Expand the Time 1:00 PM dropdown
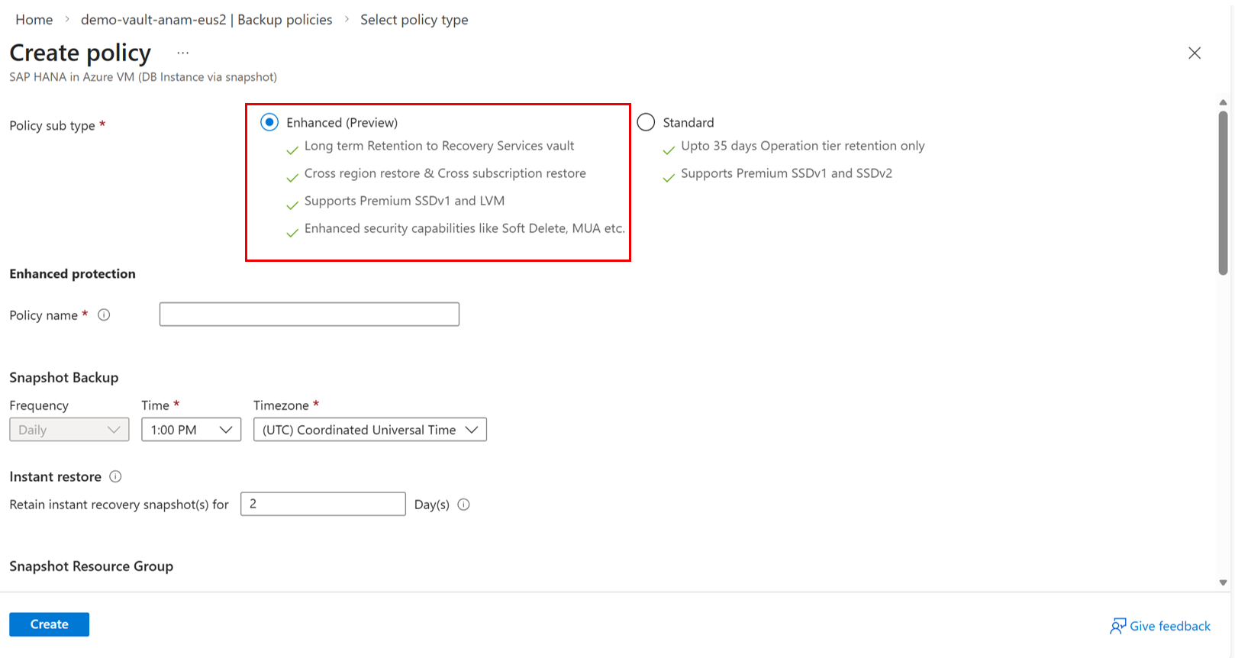Screen dimensions: 1235x658 191,430
